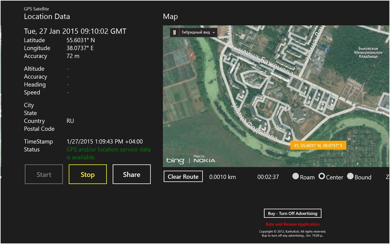This screenshot has height=244, width=390.
Task: Open the Rate and Review Application link
Action: tap(292, 224)
